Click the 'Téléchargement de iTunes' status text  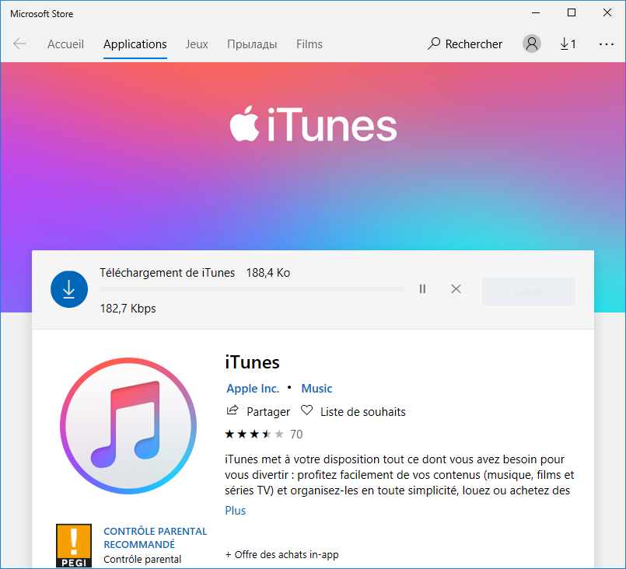pyautogui.click(x=167, y=273)
